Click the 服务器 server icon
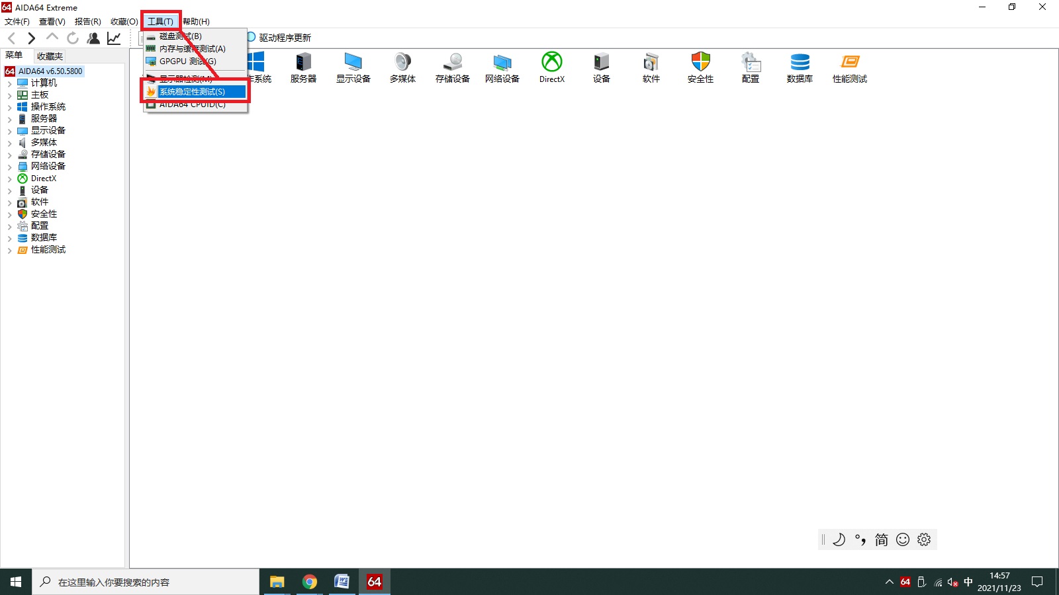Image resolution: width=1059 pixels, height=595 pixels. tap(303, 67)
